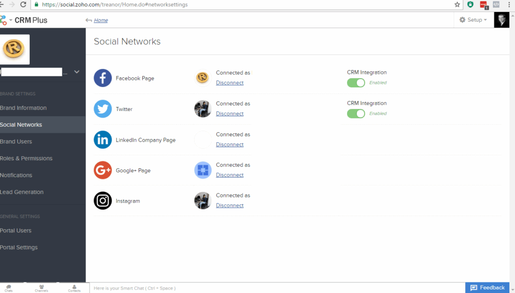This screenshot has height=293, width=515.
Task: Open the Facebook connected account avatar
Action: (203, 78)
